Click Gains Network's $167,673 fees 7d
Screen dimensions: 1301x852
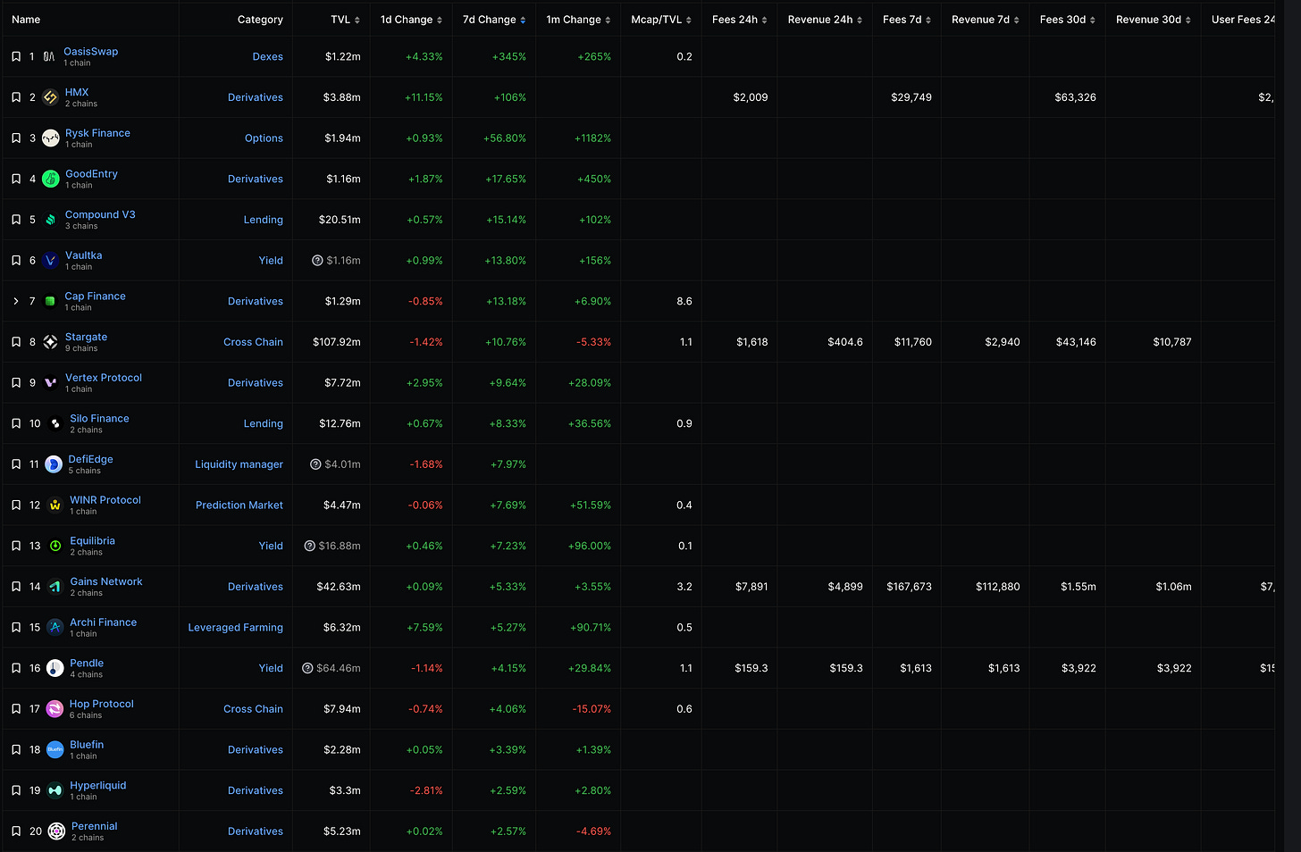(x=909, y=587)
